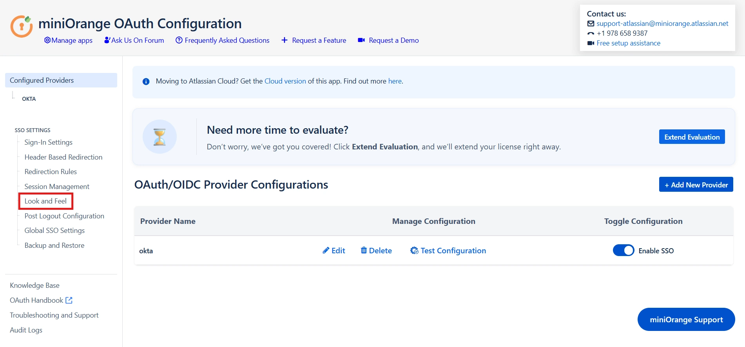Click the 'here' link in the banner
The height and width of the screenshot is (347, 745).
click(395, 81)
